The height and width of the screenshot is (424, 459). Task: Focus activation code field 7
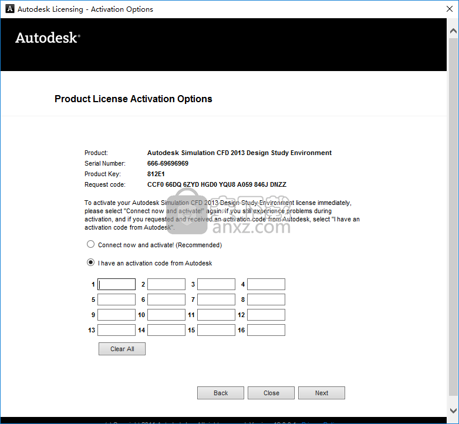pyautogui.click(x=217, y=300)
